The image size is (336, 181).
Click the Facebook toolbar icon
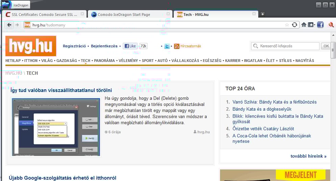click(320, 25)
